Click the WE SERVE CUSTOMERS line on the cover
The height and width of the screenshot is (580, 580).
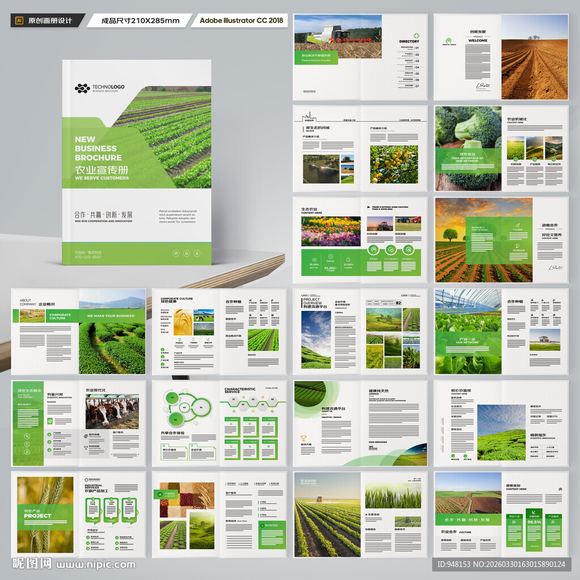(102, 178)
